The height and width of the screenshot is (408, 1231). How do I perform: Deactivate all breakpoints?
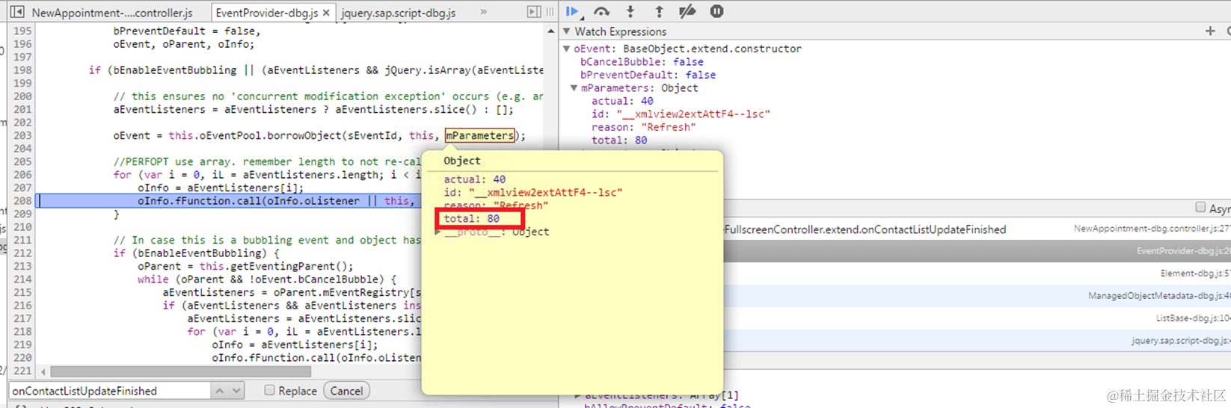[x=687, y=11]
